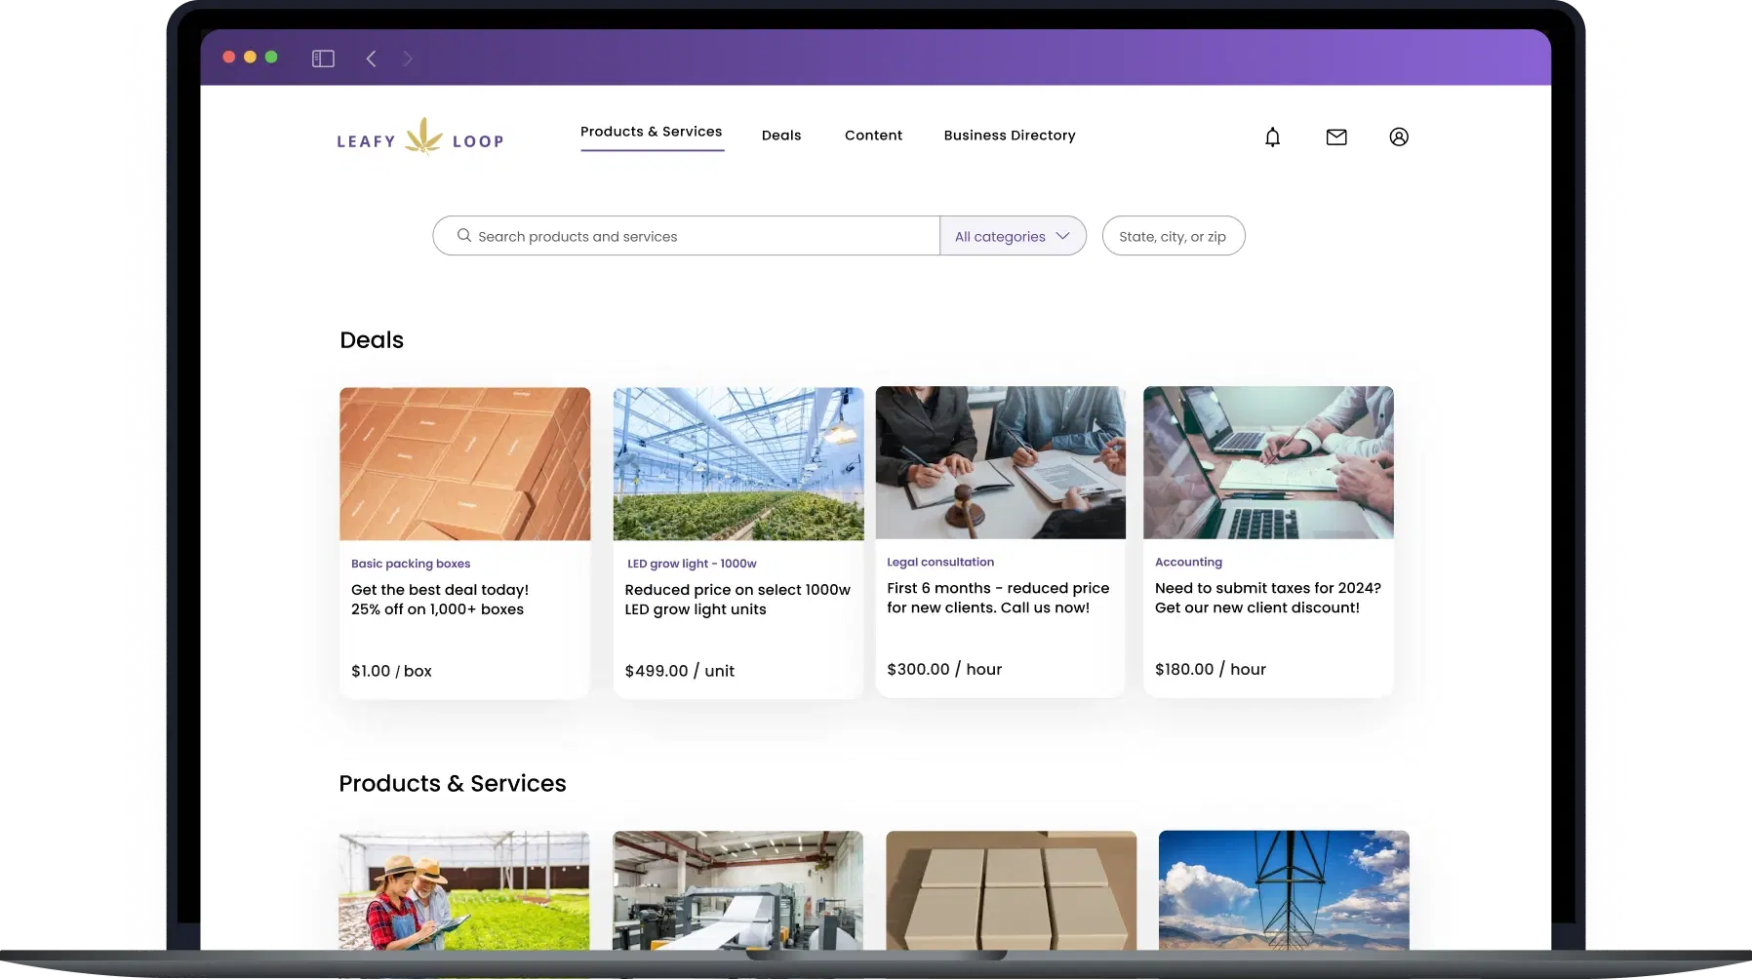Select the Legal consultation deal image
1752x979 pixels.
pos(1000,462)
